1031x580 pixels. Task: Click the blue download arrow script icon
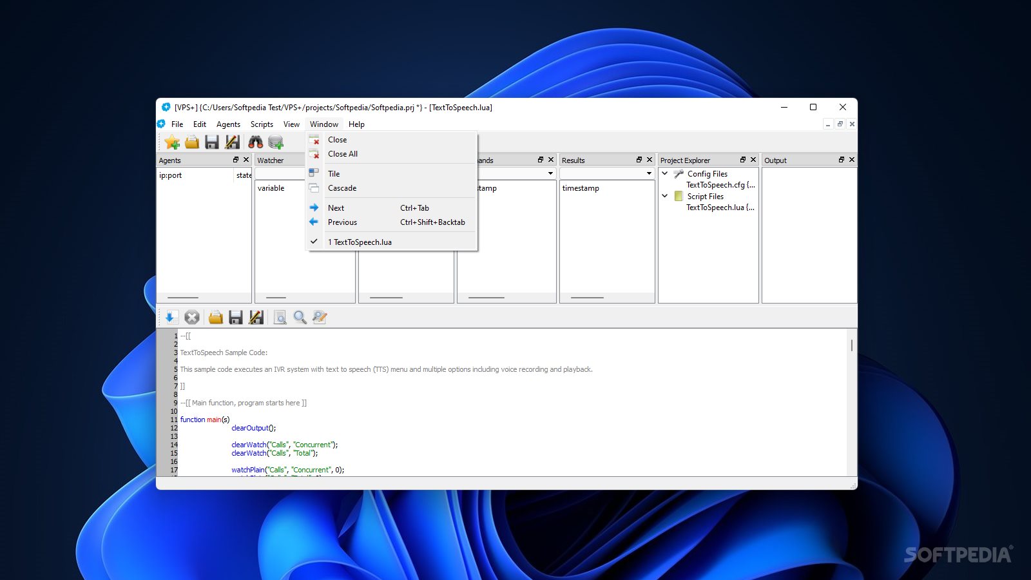(171, 317)
